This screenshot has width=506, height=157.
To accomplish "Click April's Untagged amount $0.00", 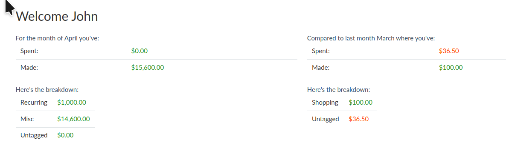I will pyautogui.click(x=65, y=135).
